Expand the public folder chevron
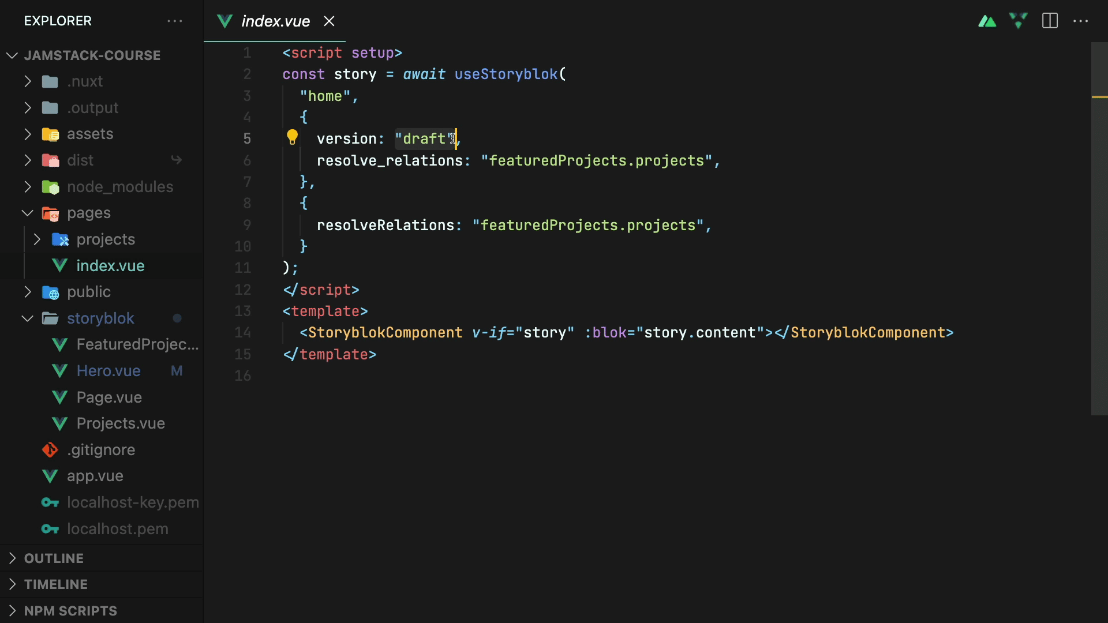Screen dimensions: 1108x623 tap(27, 292)
